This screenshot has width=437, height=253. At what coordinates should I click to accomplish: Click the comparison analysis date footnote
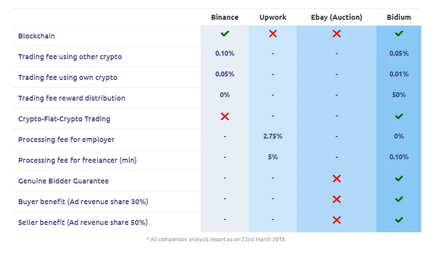(x=216, y=239)
